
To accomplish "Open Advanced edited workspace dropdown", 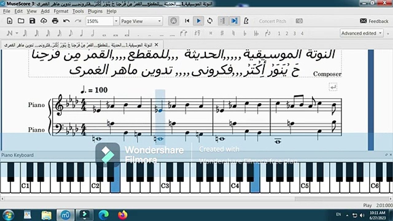I will click(x=362, y=33).
